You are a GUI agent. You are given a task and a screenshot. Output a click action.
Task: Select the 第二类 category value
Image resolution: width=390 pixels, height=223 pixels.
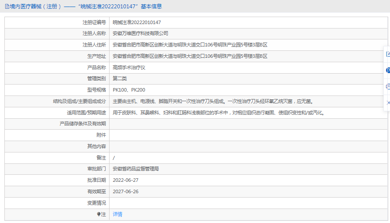coord(120,78)
